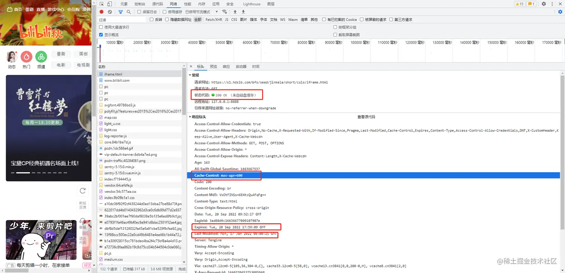Click the 过滤 filter input field
565x273 pixels.
point(122,20)
